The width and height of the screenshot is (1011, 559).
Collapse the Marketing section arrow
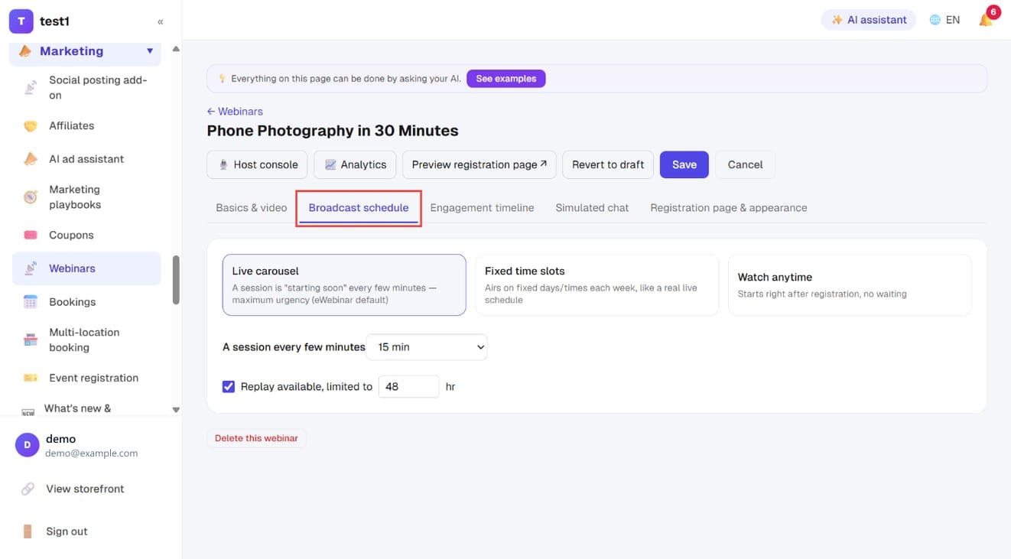click(150, 51)
